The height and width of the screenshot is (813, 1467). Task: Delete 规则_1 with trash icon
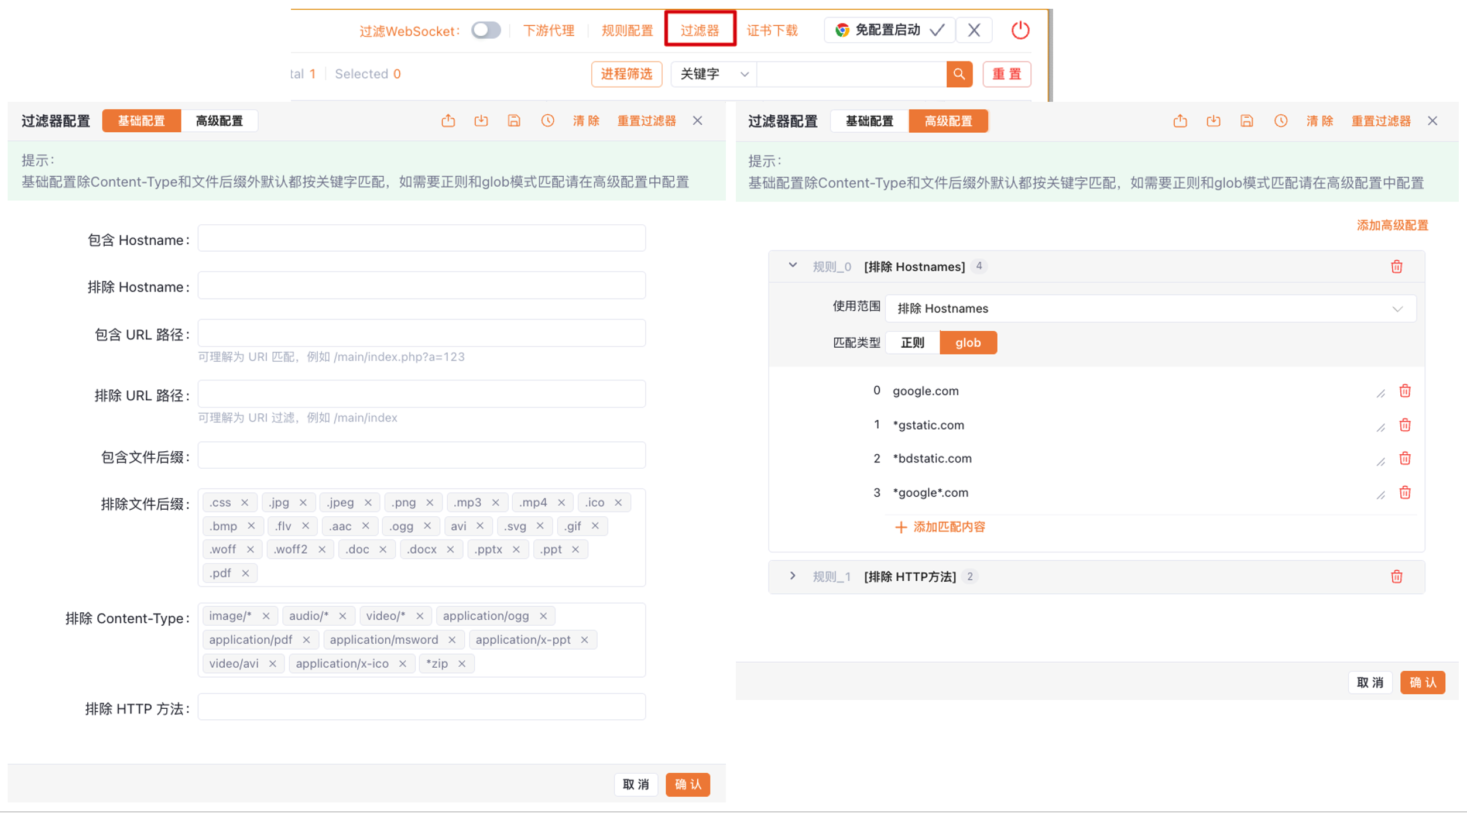[1397, 577]
